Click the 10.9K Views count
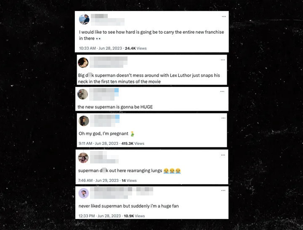 [x=134, y=216]
